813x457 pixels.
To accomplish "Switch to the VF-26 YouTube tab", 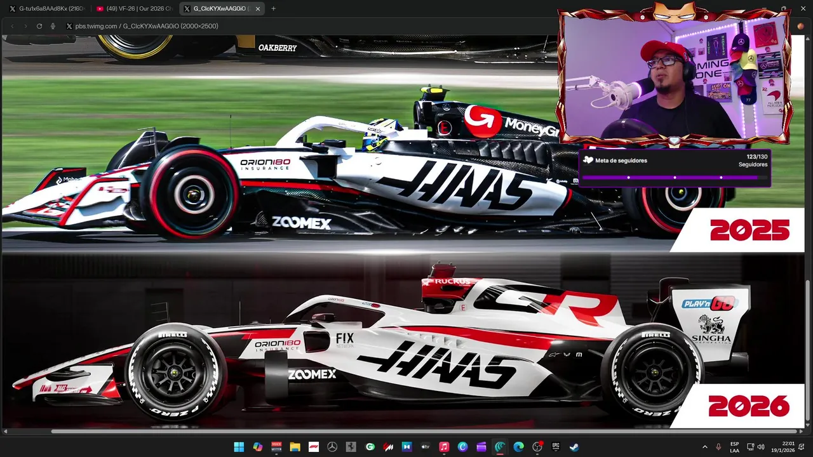I will (x=134, y=9).
